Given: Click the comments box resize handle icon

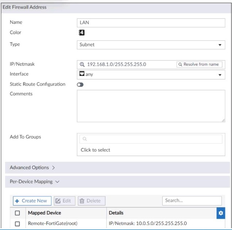Looking at the screenshot, I should pyautogui.click(x=223, y=120).
